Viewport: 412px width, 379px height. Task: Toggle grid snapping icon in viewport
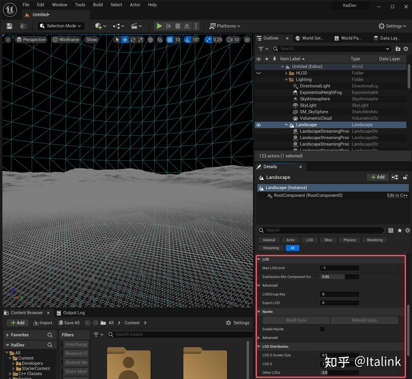[170, 40]
